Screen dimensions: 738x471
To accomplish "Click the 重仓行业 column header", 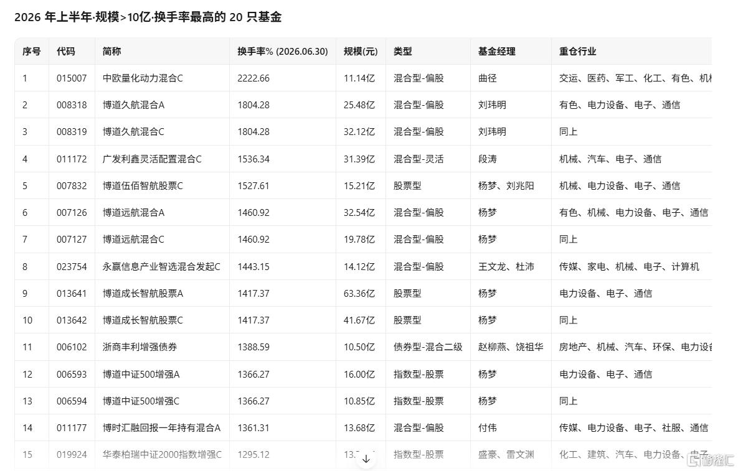I will coord(578,51).
